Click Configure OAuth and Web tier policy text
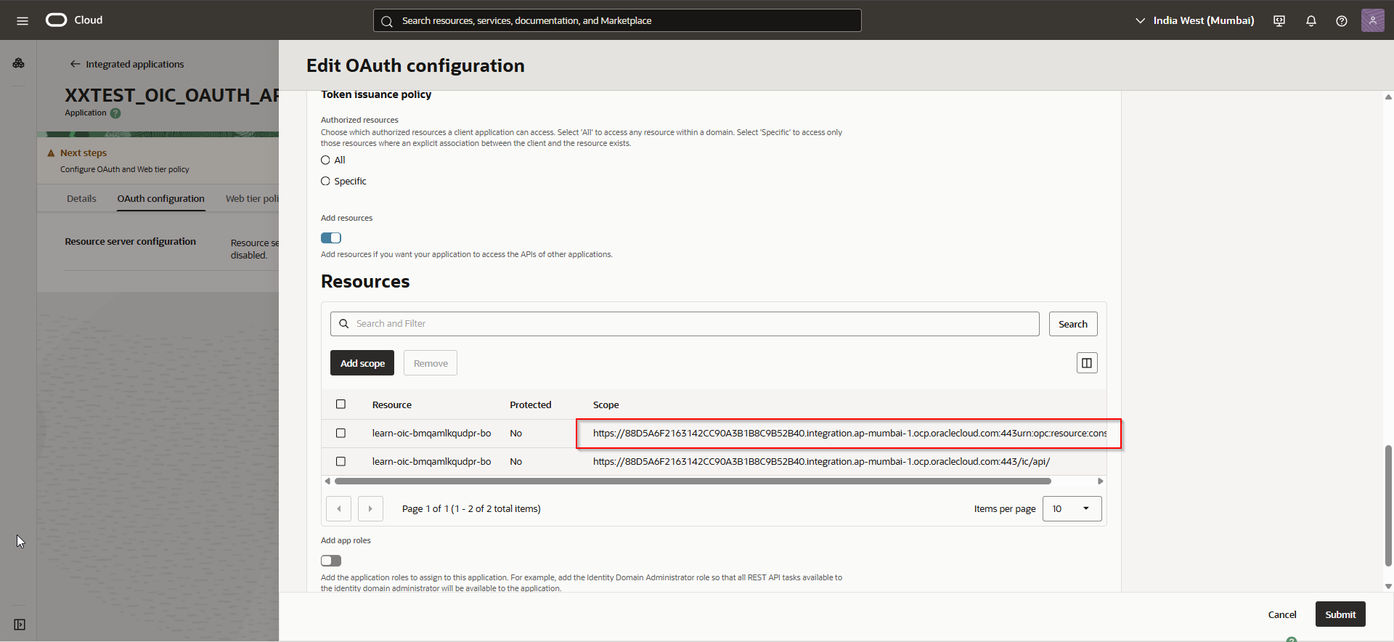Screen dimensions: 1394x642 [125, 170]
